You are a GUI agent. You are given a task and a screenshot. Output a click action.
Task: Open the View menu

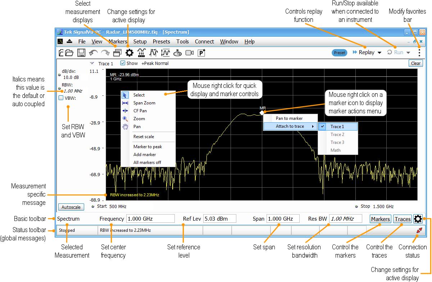97,42
